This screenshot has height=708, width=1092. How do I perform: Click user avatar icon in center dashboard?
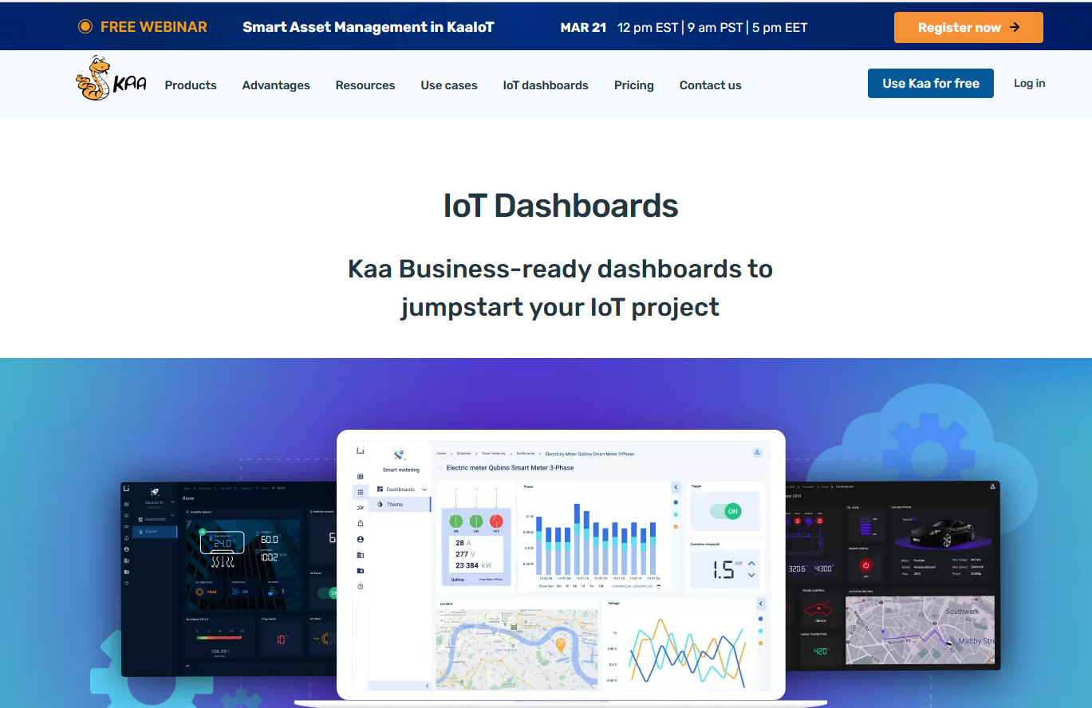[x=757, y=453]
